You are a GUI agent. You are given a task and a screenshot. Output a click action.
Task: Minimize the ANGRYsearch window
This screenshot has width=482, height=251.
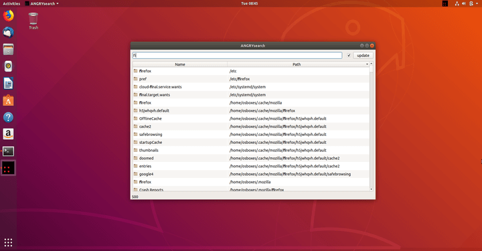tap(361, 46)
